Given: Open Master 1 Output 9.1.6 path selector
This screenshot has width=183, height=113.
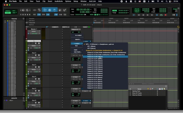Looking at the screenshot, I should click(76, 30).
